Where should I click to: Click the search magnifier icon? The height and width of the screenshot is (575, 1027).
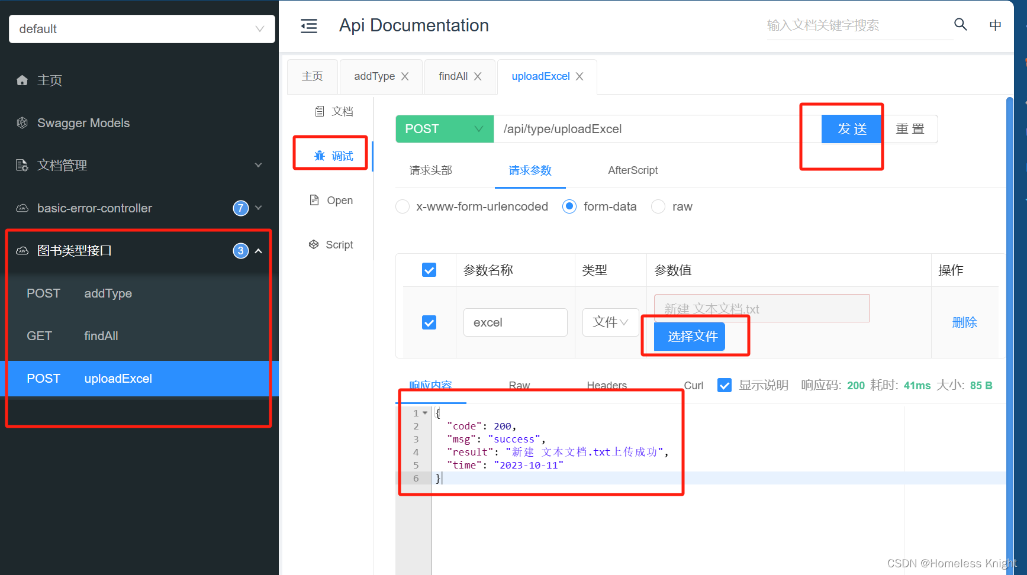961,24
